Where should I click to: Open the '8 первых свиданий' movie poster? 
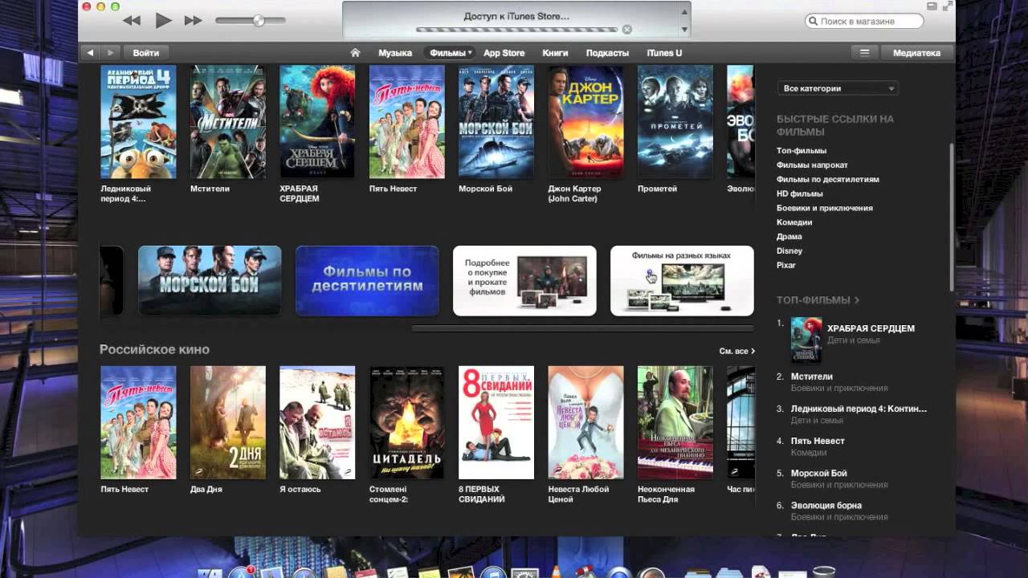(496, 422)
